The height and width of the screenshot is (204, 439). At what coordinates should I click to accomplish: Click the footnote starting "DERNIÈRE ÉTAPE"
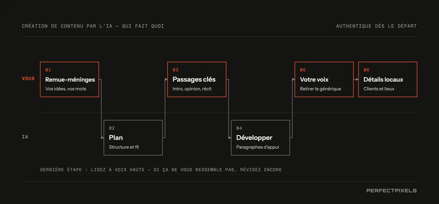tap(161, 170)
